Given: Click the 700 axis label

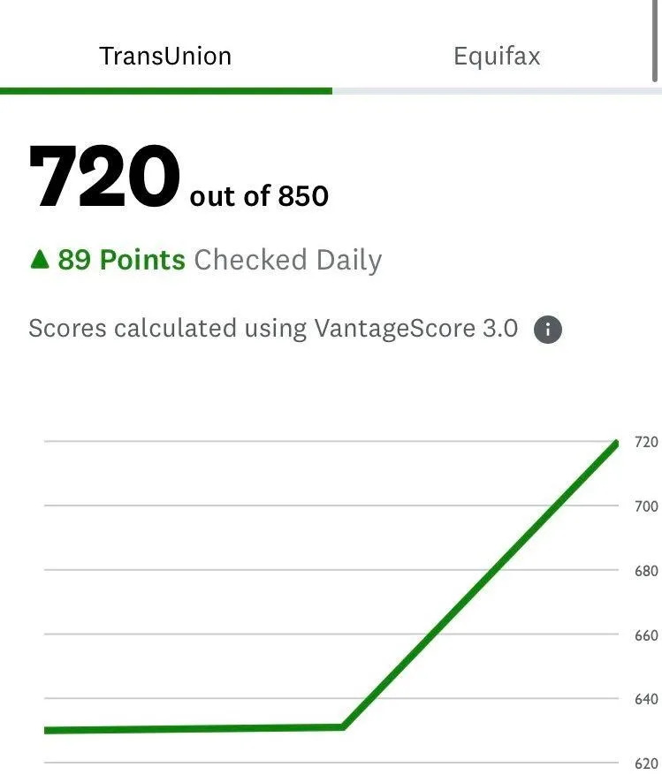Looking at the screenshot, I should coord(646,506).
